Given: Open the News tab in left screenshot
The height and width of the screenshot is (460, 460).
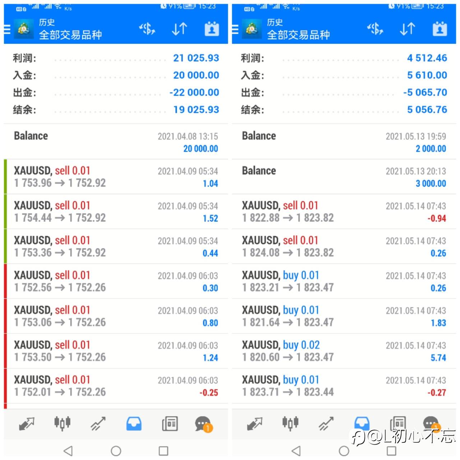Looking at the screenshot, I should (170, 424).
